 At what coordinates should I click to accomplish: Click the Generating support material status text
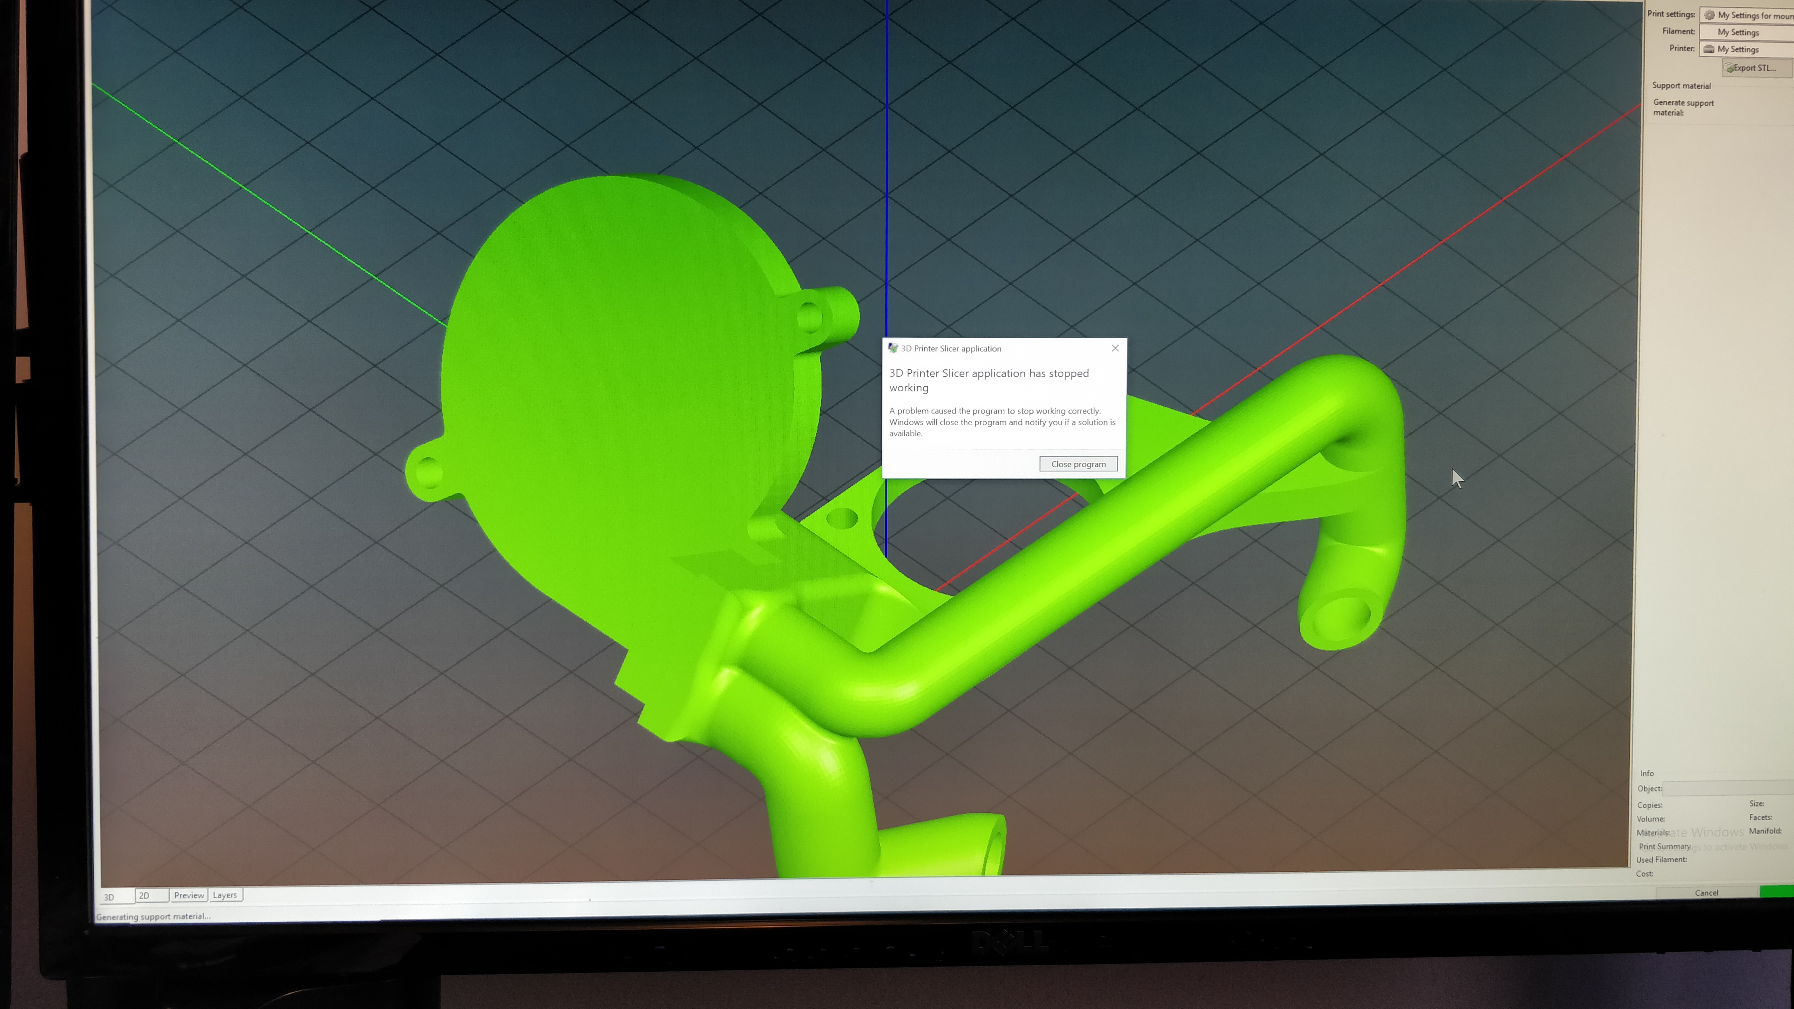(x=153, y=916)
